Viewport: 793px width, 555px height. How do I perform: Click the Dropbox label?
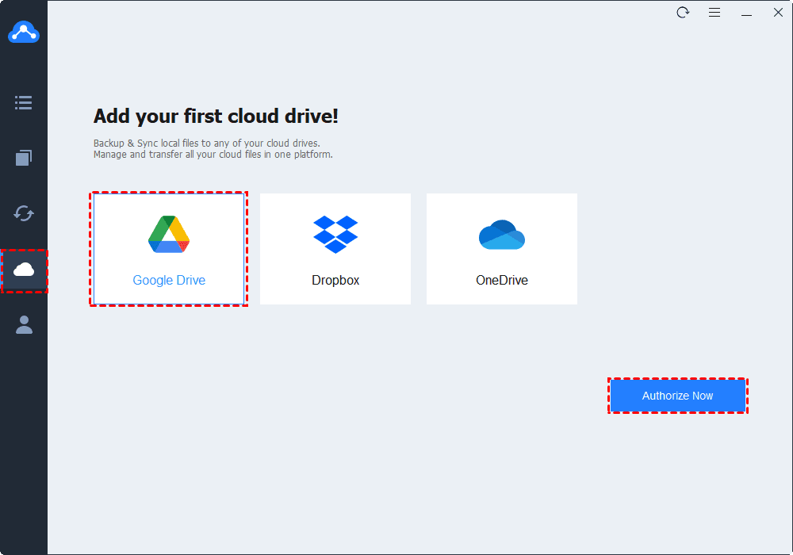coord(335,281)
